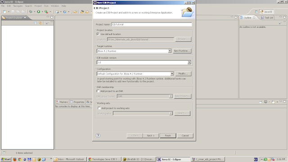Switch to Tecnologias Java Chrome taskbar item

pos(104,159)
